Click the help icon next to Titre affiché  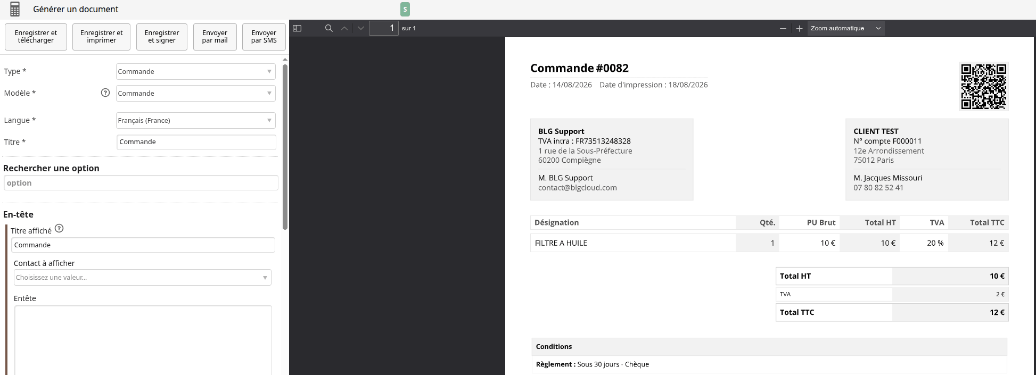[x=59, y=228]
